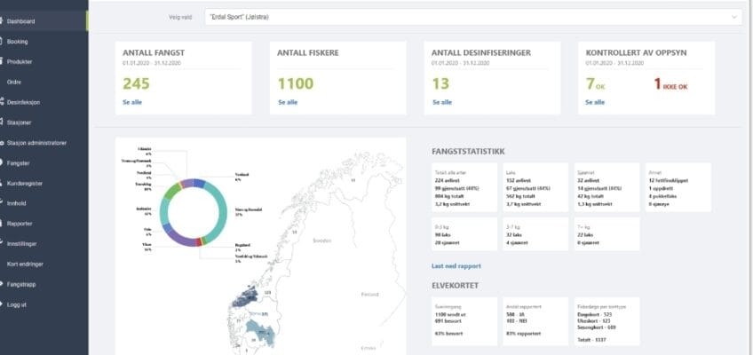Click the Innhold sidebar icon
Image resolution: width=753 pixels, height=355 pixels.
[x=4, y=203]
